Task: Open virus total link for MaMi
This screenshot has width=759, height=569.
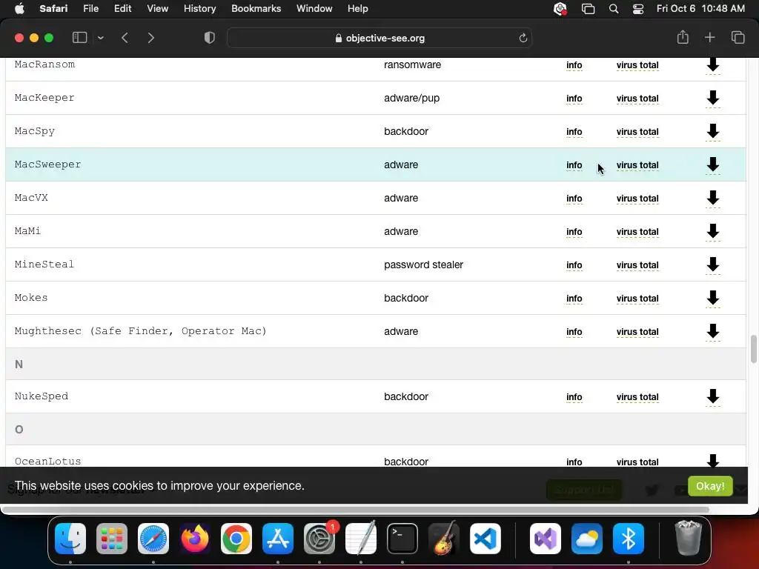Action: (x=637, y=232)
